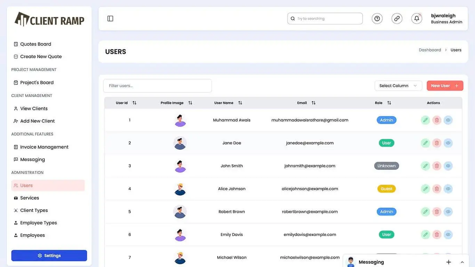Image resolution: width=475 pixels, height=267 pixels.
Task: Open the help question mark icon
Action: coord(377,18)
